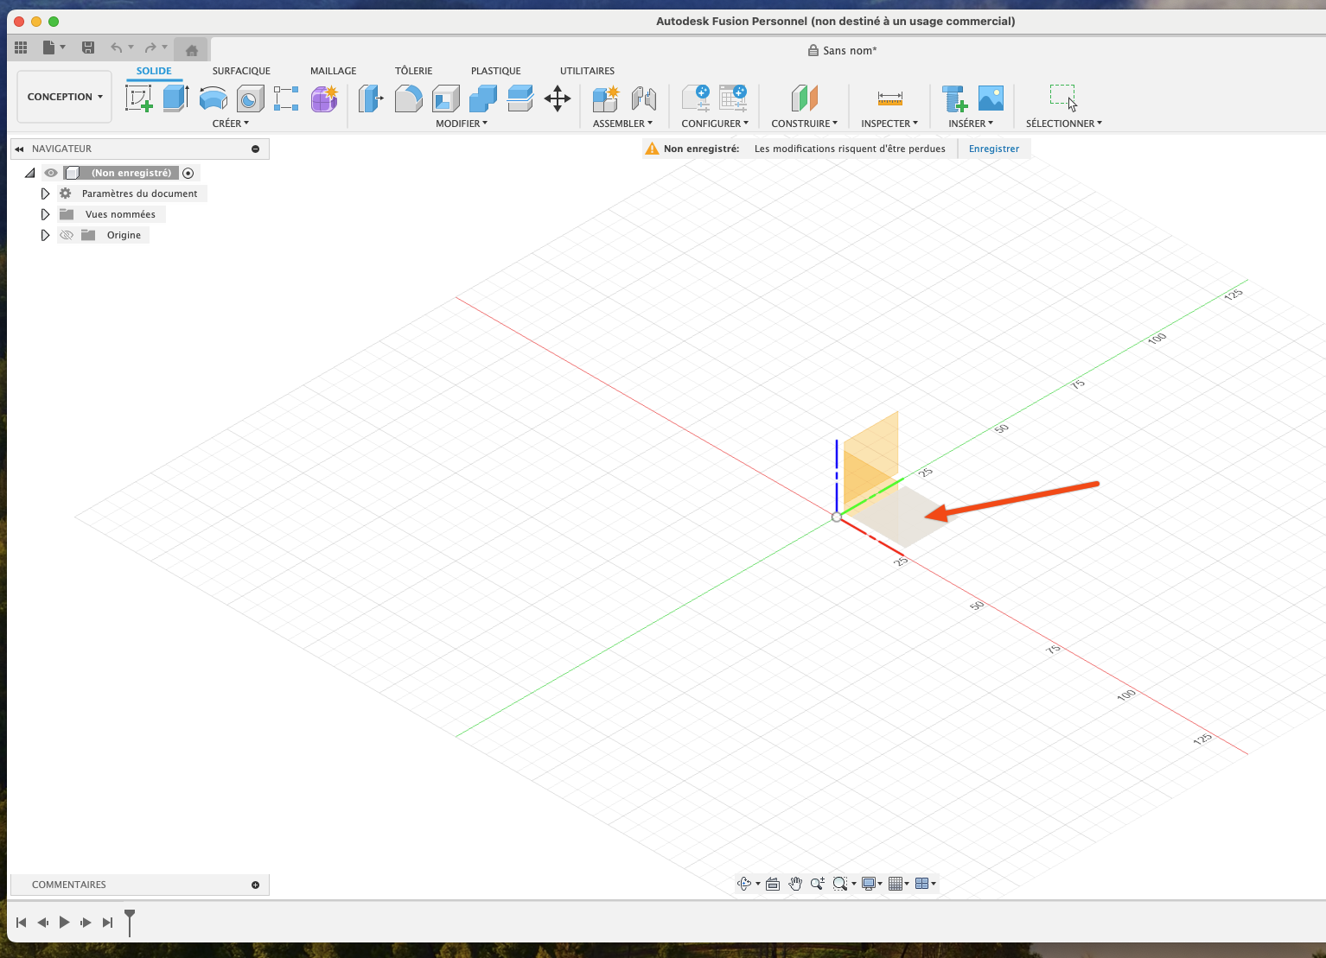
Task: Open the SÉLECTIONNER dropdown menu
Action: [x=1064, y=124]
